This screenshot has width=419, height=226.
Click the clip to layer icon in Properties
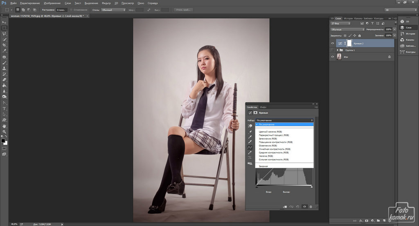click(x=285, y=206)
